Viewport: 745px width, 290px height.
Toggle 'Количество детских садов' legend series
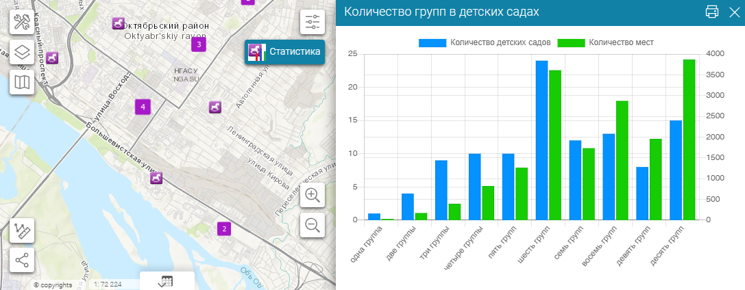click(485, 42)
